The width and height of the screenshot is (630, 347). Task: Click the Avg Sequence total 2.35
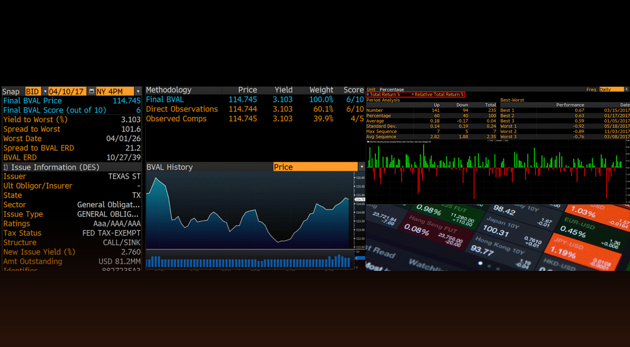[x=491, y=136]
